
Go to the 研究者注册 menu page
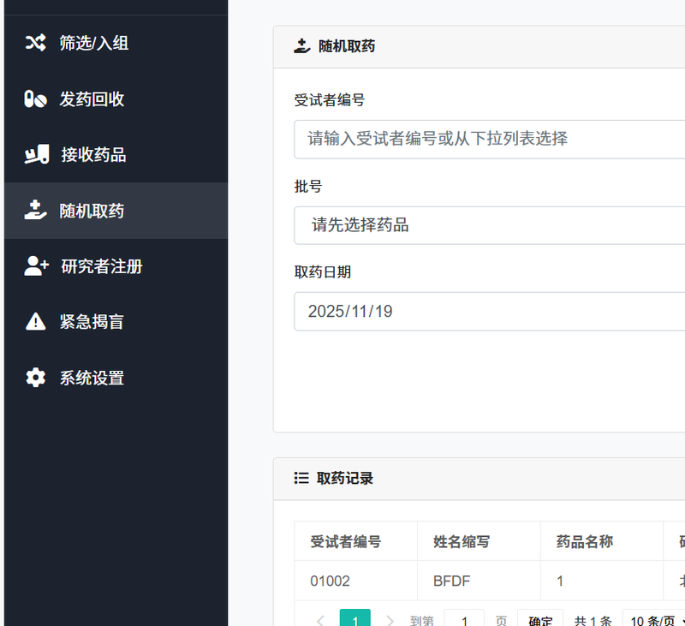point(101,266)
